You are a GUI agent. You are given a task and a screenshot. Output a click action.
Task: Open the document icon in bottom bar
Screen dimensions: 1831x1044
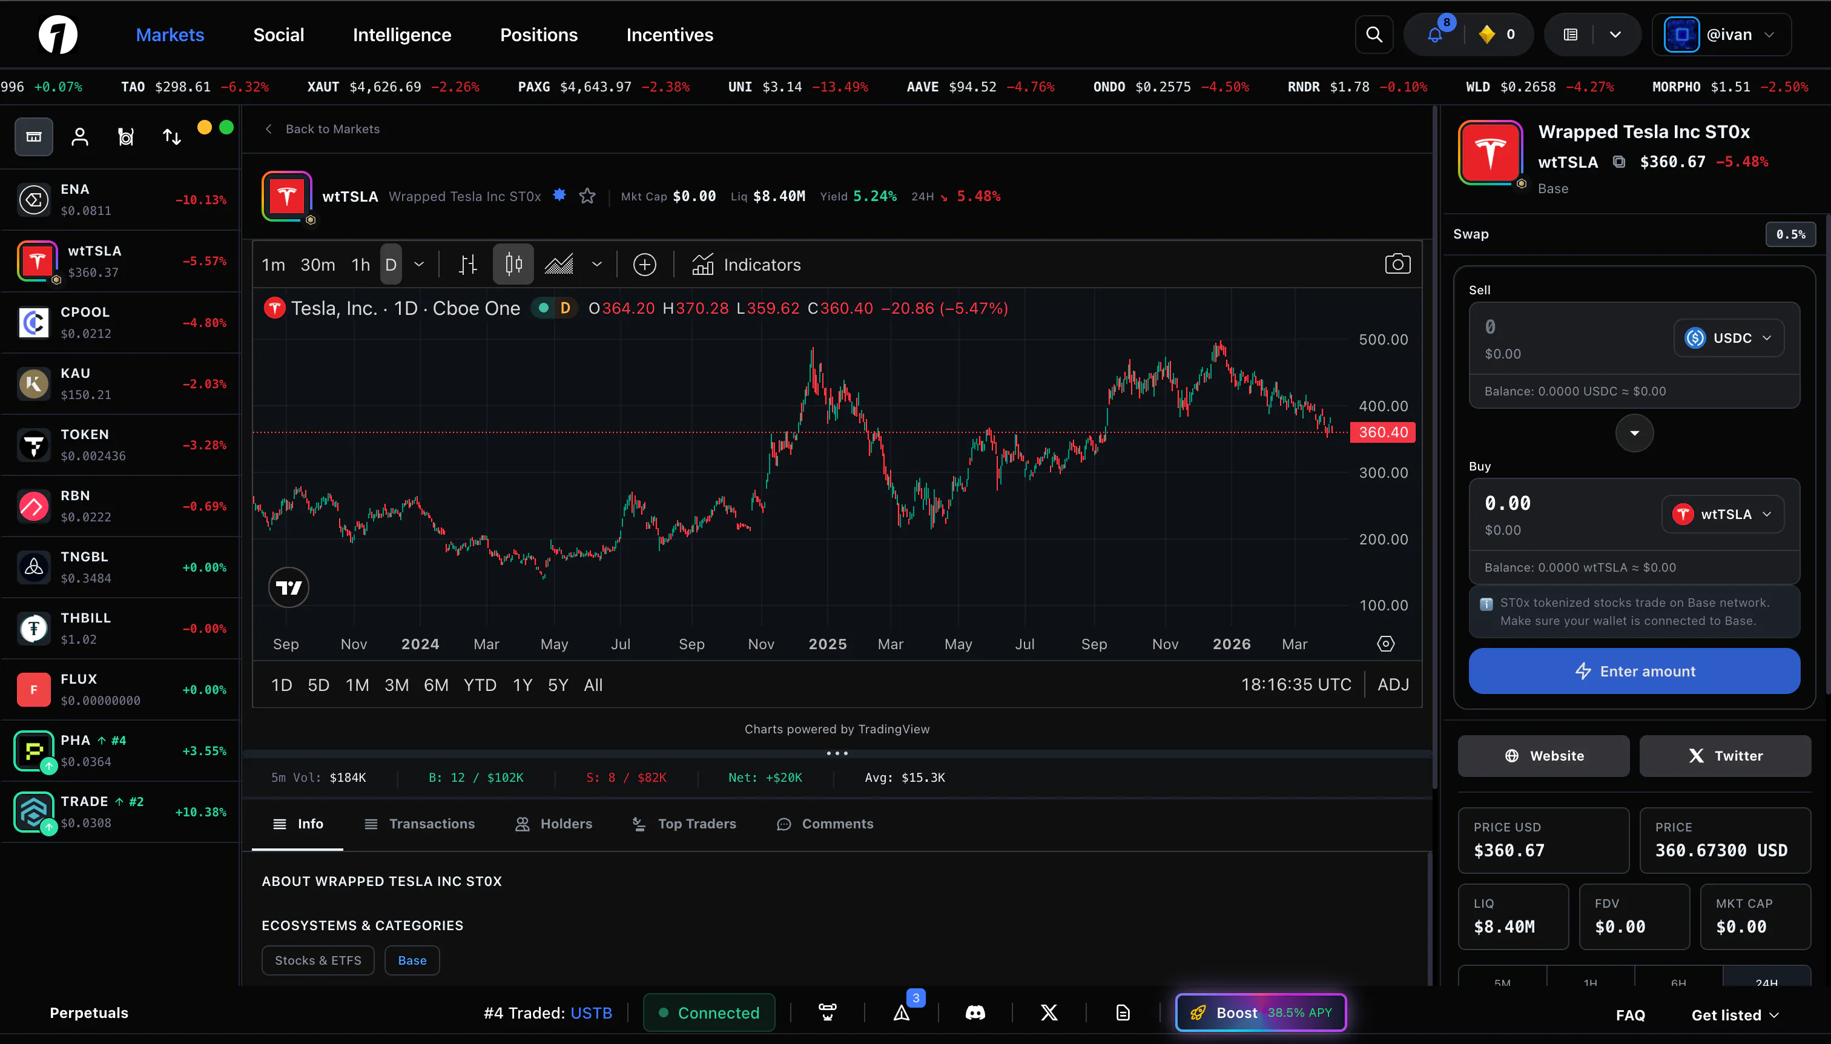1123,1013
